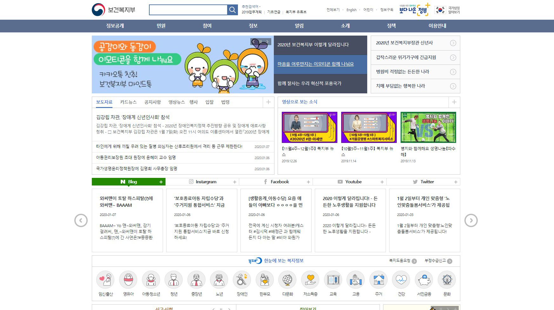The image size is (554, 310).
Task: Open 부정수급신고 link
Action: click(438, 261)
